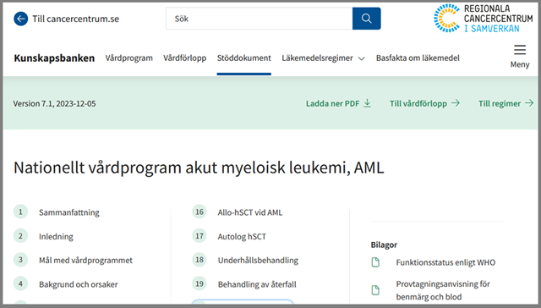Click document icon for Funktionsstatus enligt WHO
Screen dimensions: 541x308
click(375, 262)
